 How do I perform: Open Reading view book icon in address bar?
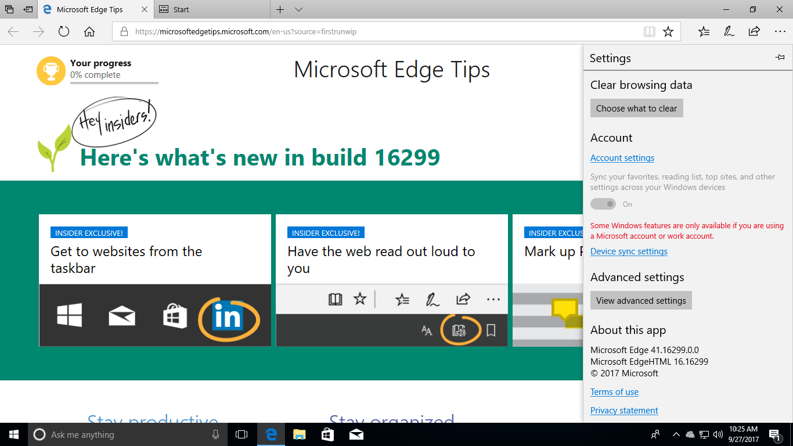(650, 32)
